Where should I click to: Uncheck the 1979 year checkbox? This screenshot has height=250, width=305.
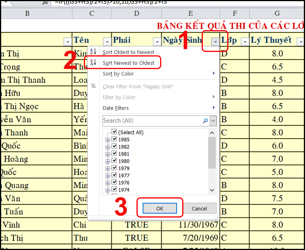point(114,168)
